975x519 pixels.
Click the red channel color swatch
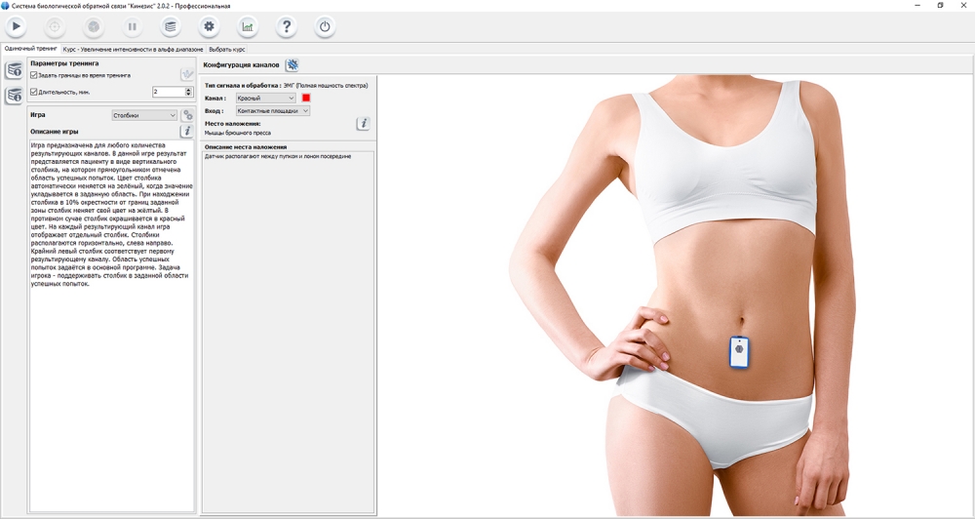pyautogui.click(x=306, y=99)
